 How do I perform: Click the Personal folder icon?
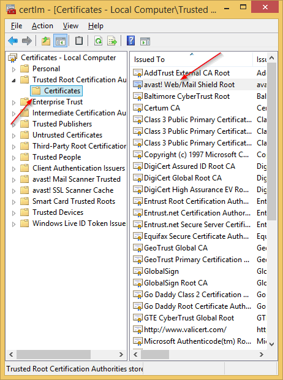click(25, 69)
